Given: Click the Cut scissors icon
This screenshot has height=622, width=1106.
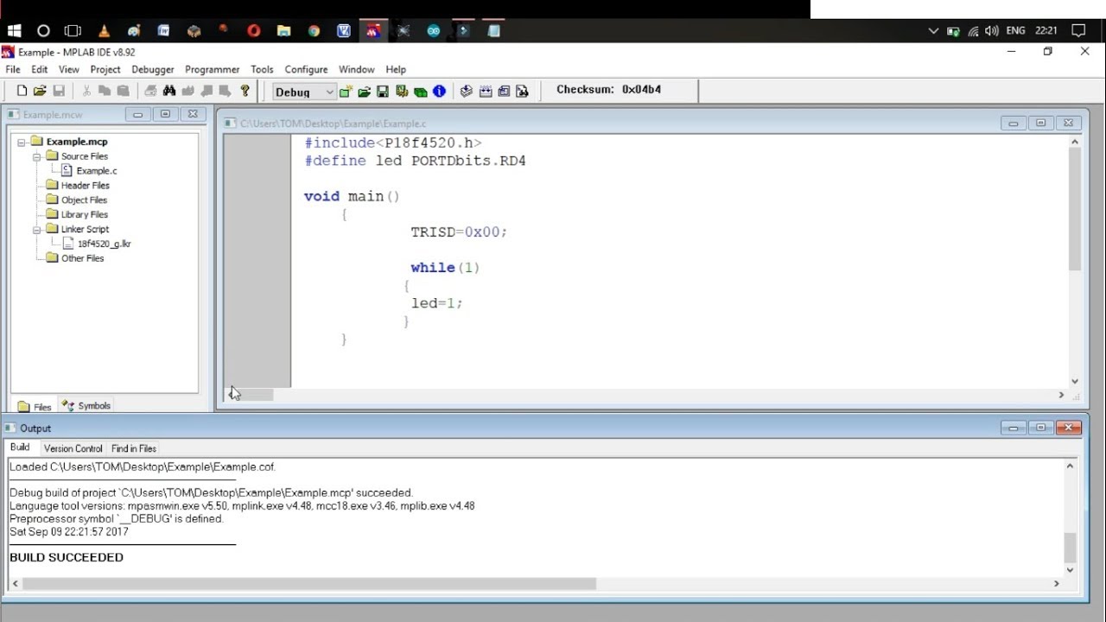Looking at the screenshot, I should click(86, 91).
